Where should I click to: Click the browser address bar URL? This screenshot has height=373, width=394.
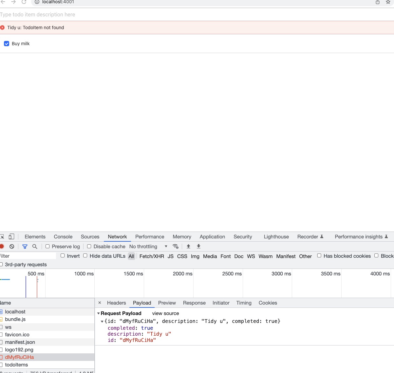(58, 2)
